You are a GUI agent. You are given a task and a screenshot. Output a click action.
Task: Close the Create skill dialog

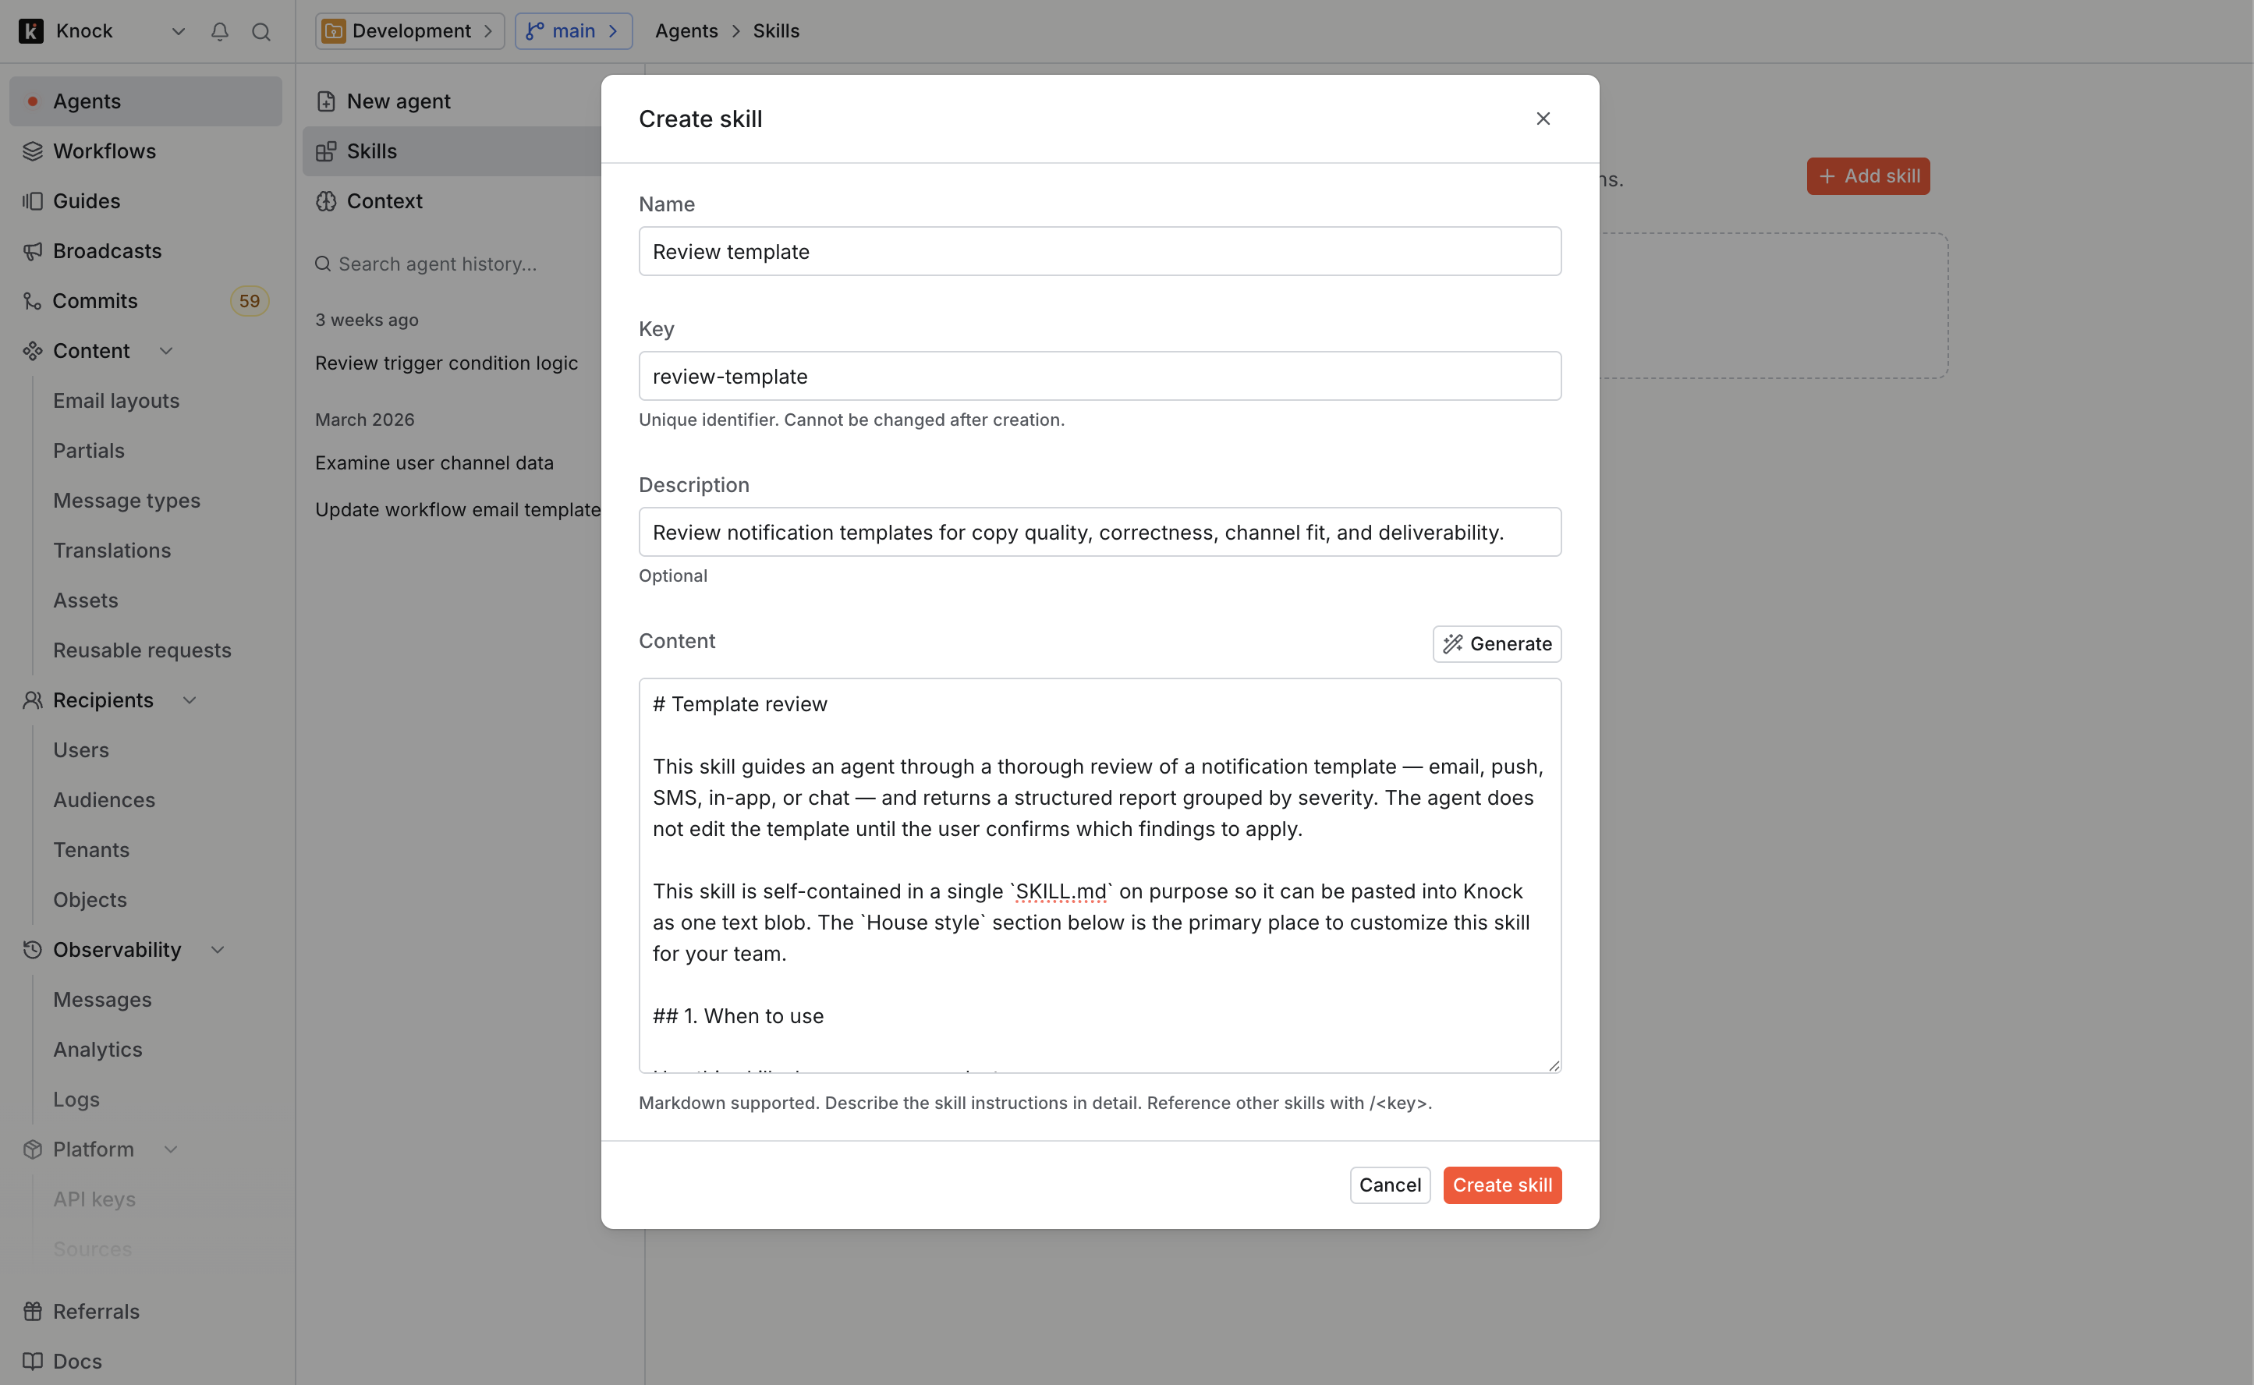pyautogui.click(x=1543, y=119)
